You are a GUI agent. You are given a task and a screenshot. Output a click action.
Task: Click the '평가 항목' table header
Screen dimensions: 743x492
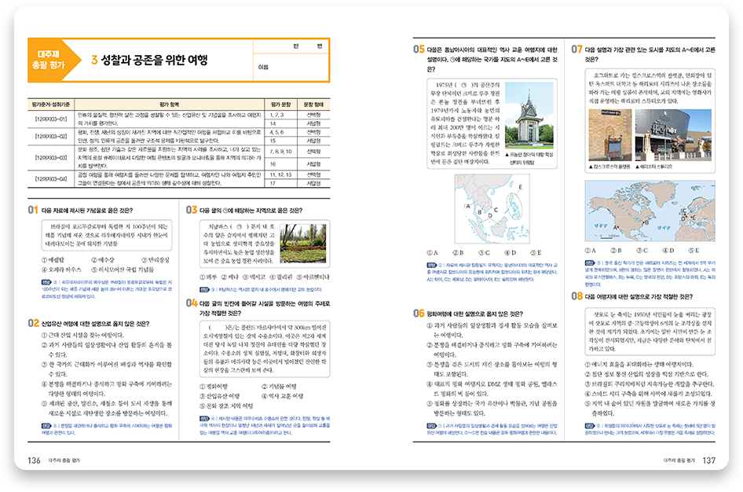point(169,105)
